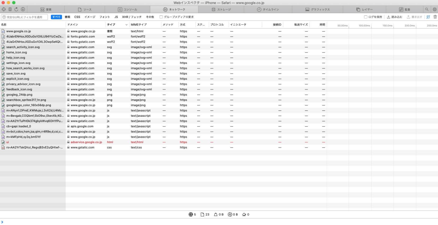
Task: Open the inspector search magnifier icon
Action: point(426,9)
